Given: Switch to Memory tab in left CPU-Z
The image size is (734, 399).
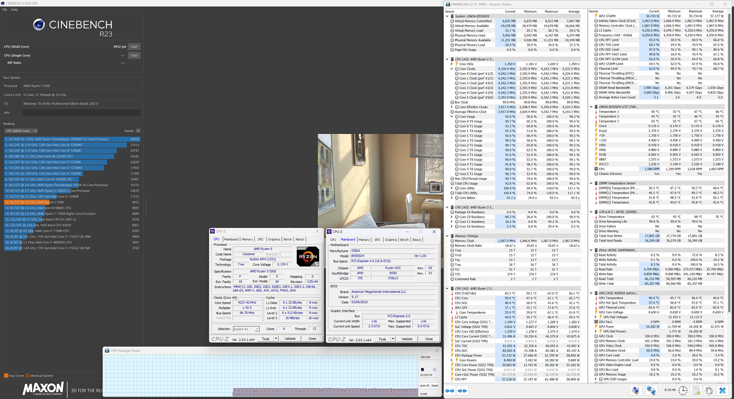Looking at the screenshot, I should tap(247, 239).
